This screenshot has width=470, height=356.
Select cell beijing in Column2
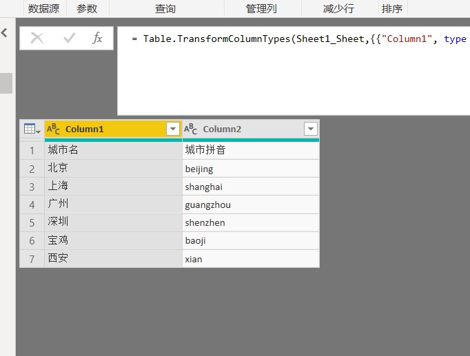coord(251,169)
